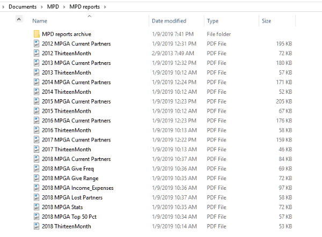322x237 pixels.
Task: Sort files by Name column header
Action: click(x=40, y=21)
